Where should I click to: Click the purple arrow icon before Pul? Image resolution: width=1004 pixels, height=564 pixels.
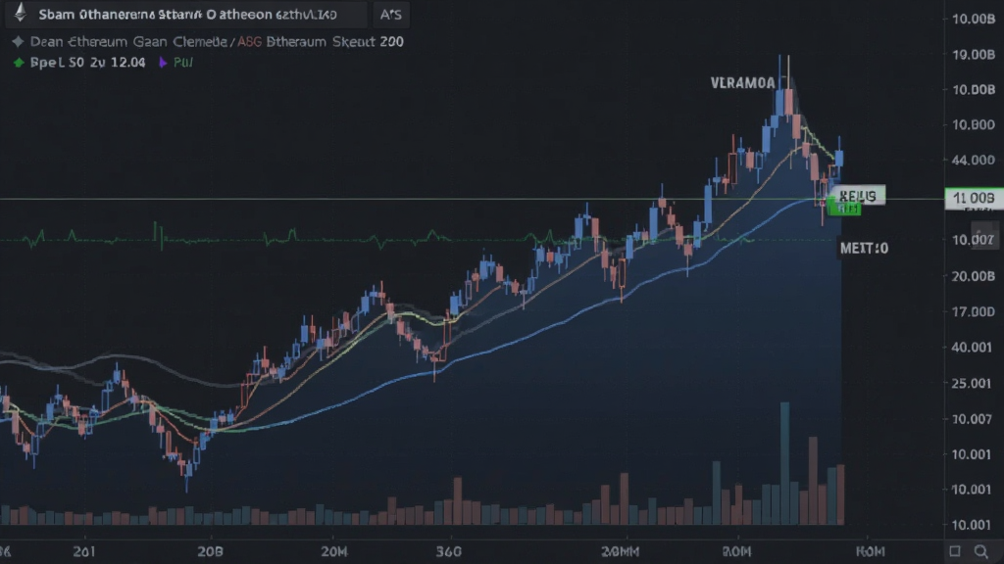(163, 63)
